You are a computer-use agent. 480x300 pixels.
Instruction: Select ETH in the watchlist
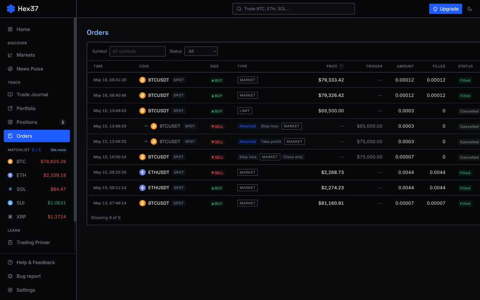pyautogui.click(x=37, y=175)
